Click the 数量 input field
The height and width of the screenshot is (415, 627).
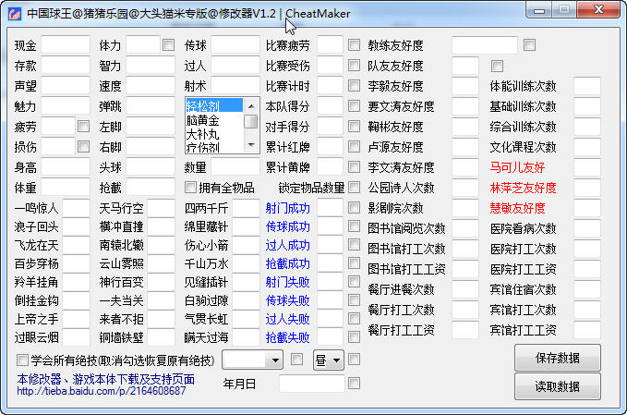(x=235, y=167)
